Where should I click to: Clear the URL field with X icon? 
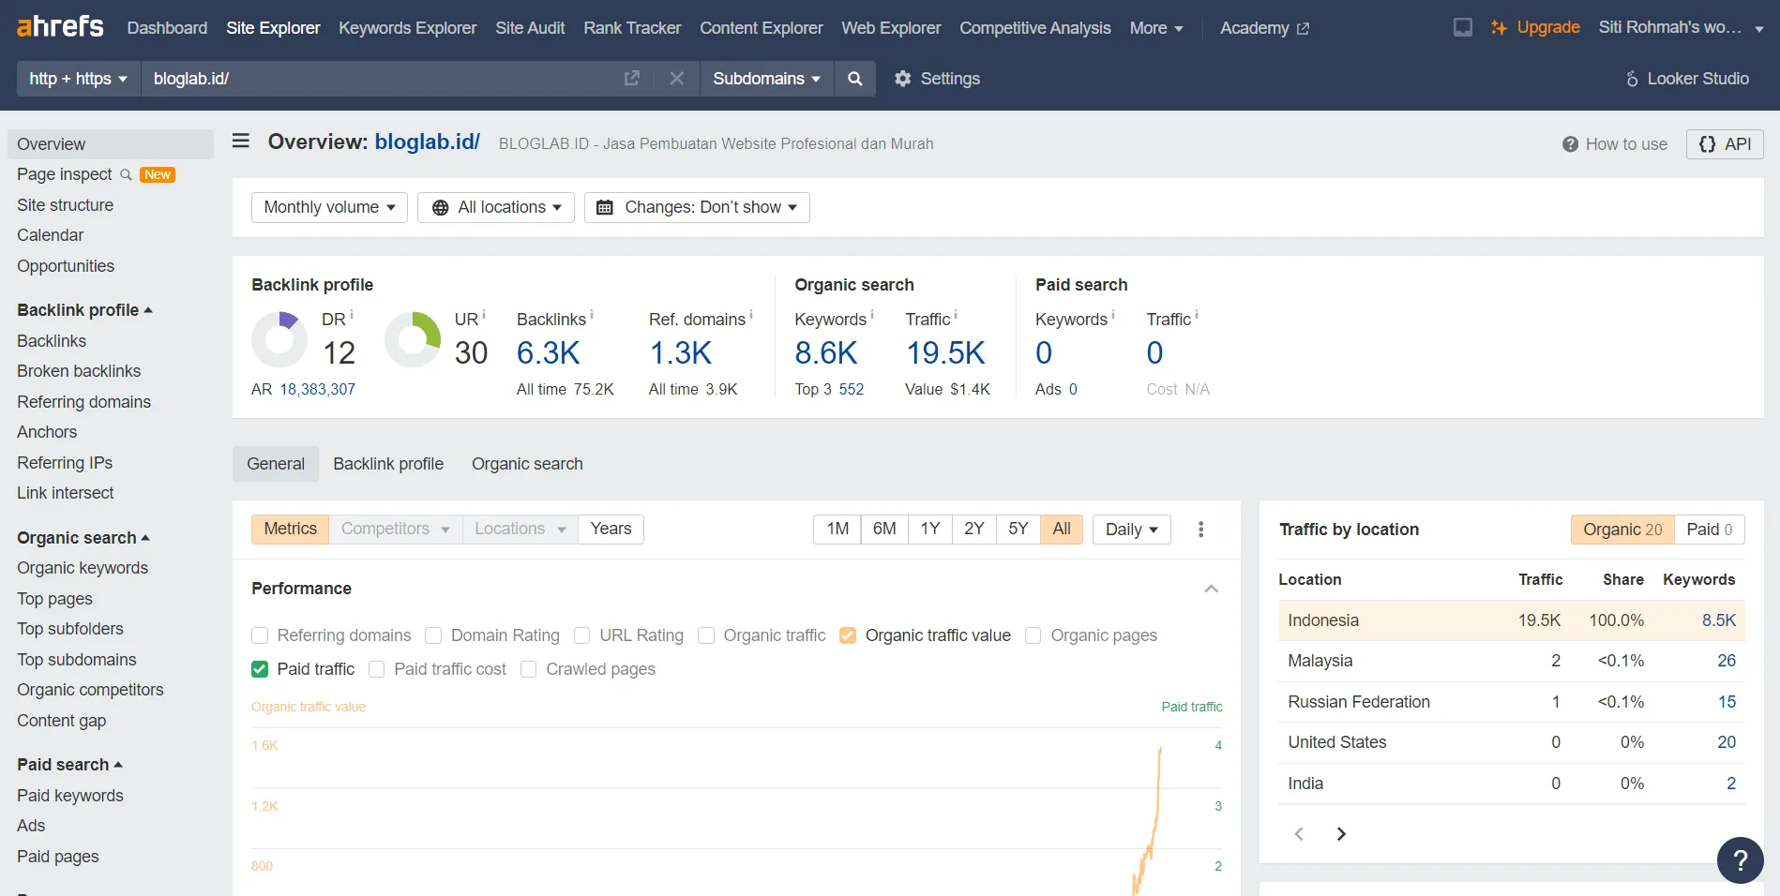pyautogui.click(x=676, y=79)
